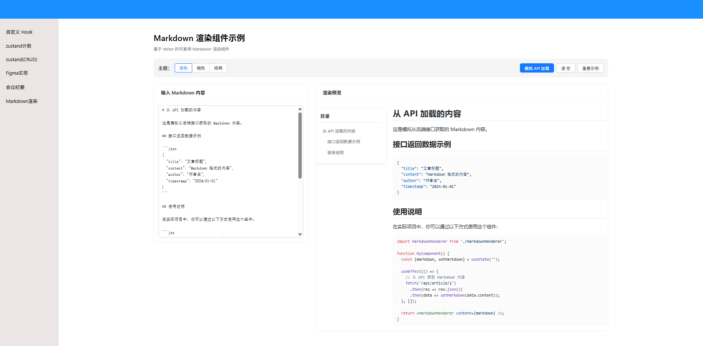Click the subtitle 基于 Vditor 的可复用 Markdown 渲染组件

191,49
